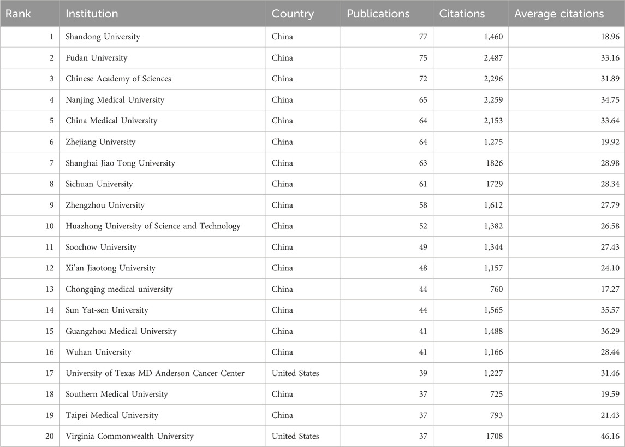Click Shanghai Jiao Tong University
625x447 pixels.
[121, 163]
